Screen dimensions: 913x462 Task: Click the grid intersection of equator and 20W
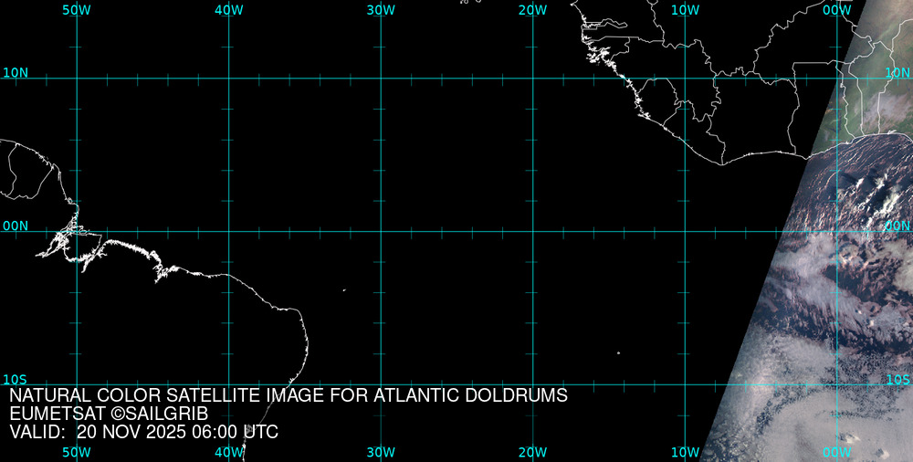tap(533, 231)
